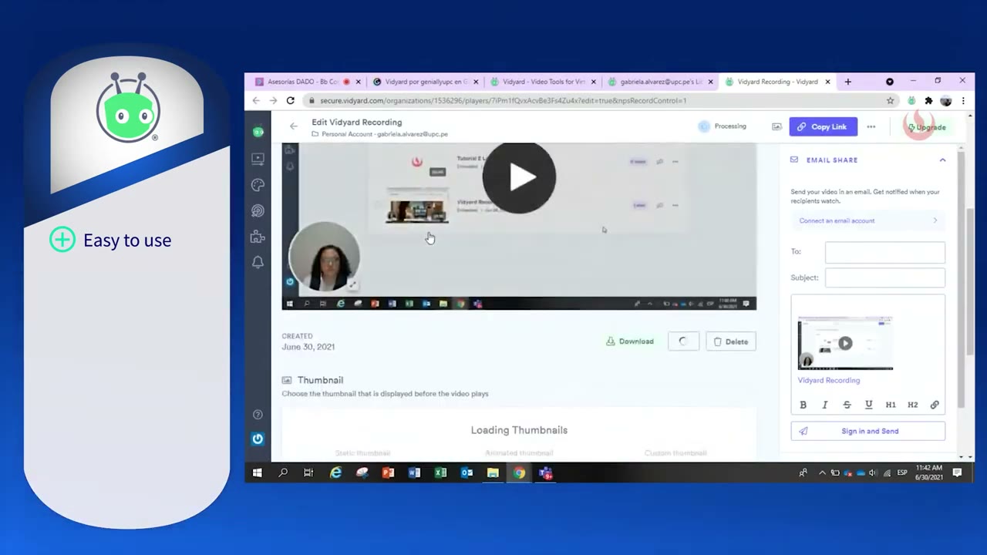Open the Vidyard Recording link in email preview

tap(829, 380)
